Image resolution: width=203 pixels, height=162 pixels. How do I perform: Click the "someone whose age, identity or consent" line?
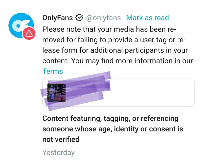[113, 129]
